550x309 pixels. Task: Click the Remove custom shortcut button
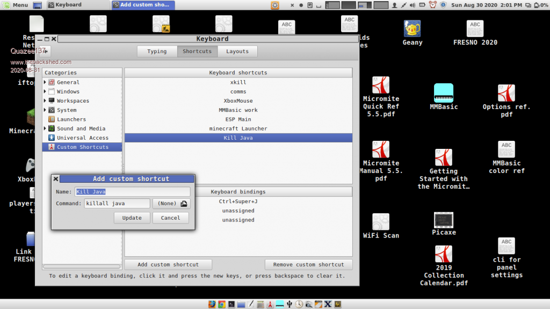point(308,264)
